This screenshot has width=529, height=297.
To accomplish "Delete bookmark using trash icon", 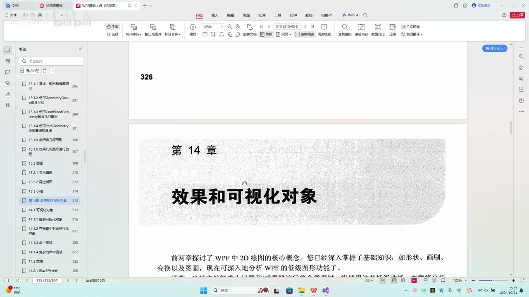I will coord(45,71).
